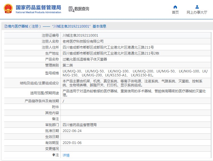
Task: Click the 网上办事大厅 person icon
Action: pyautogui.click(x=197, y=7)
